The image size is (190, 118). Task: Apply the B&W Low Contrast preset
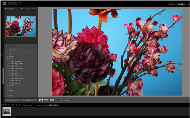pyautogui.click(x=17, y=68)
